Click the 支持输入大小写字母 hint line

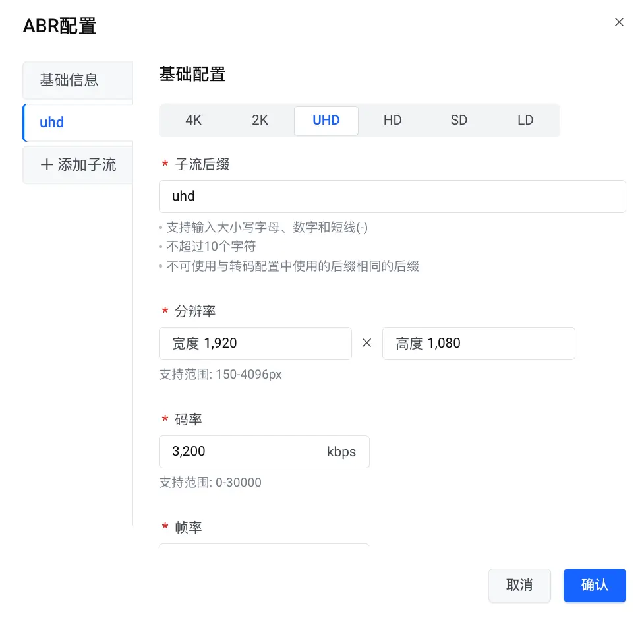266,227
